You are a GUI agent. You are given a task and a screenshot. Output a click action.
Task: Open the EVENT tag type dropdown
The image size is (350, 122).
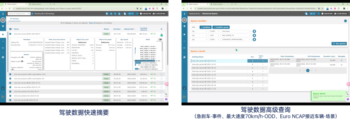pos(215,31)
